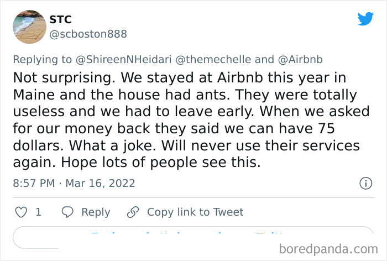Like the tweet with the heart icon
387x261 pixels.
(20, 212)
